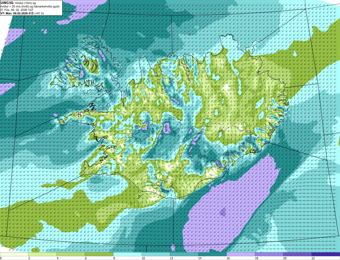This screenshot has width=340, height=260.
Task: Select the 16–18 m/s light purple legend swatch
Action: (x=241, y=254)
